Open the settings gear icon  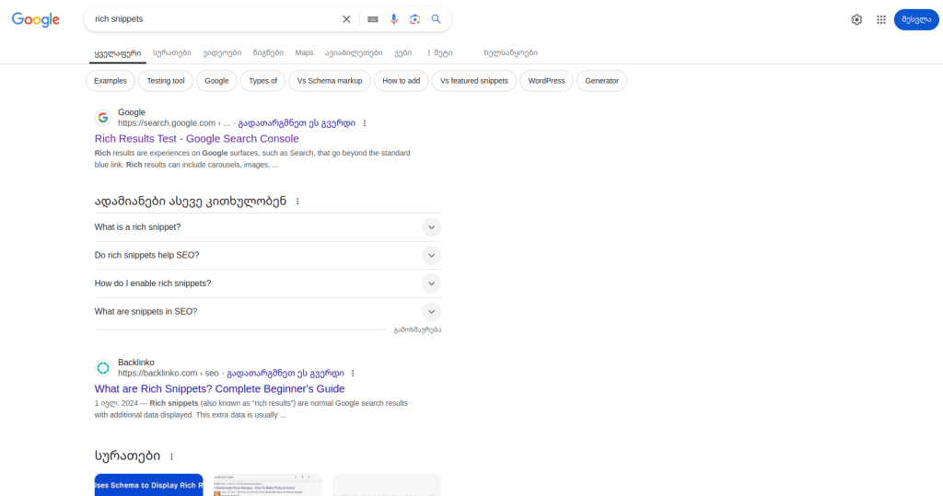[856, 19]
